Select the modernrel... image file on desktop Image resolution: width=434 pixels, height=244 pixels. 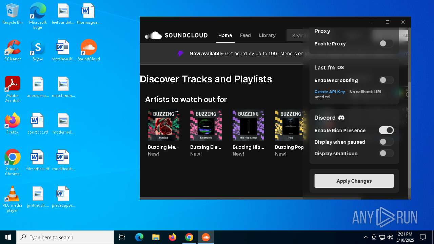pos(63,124)
